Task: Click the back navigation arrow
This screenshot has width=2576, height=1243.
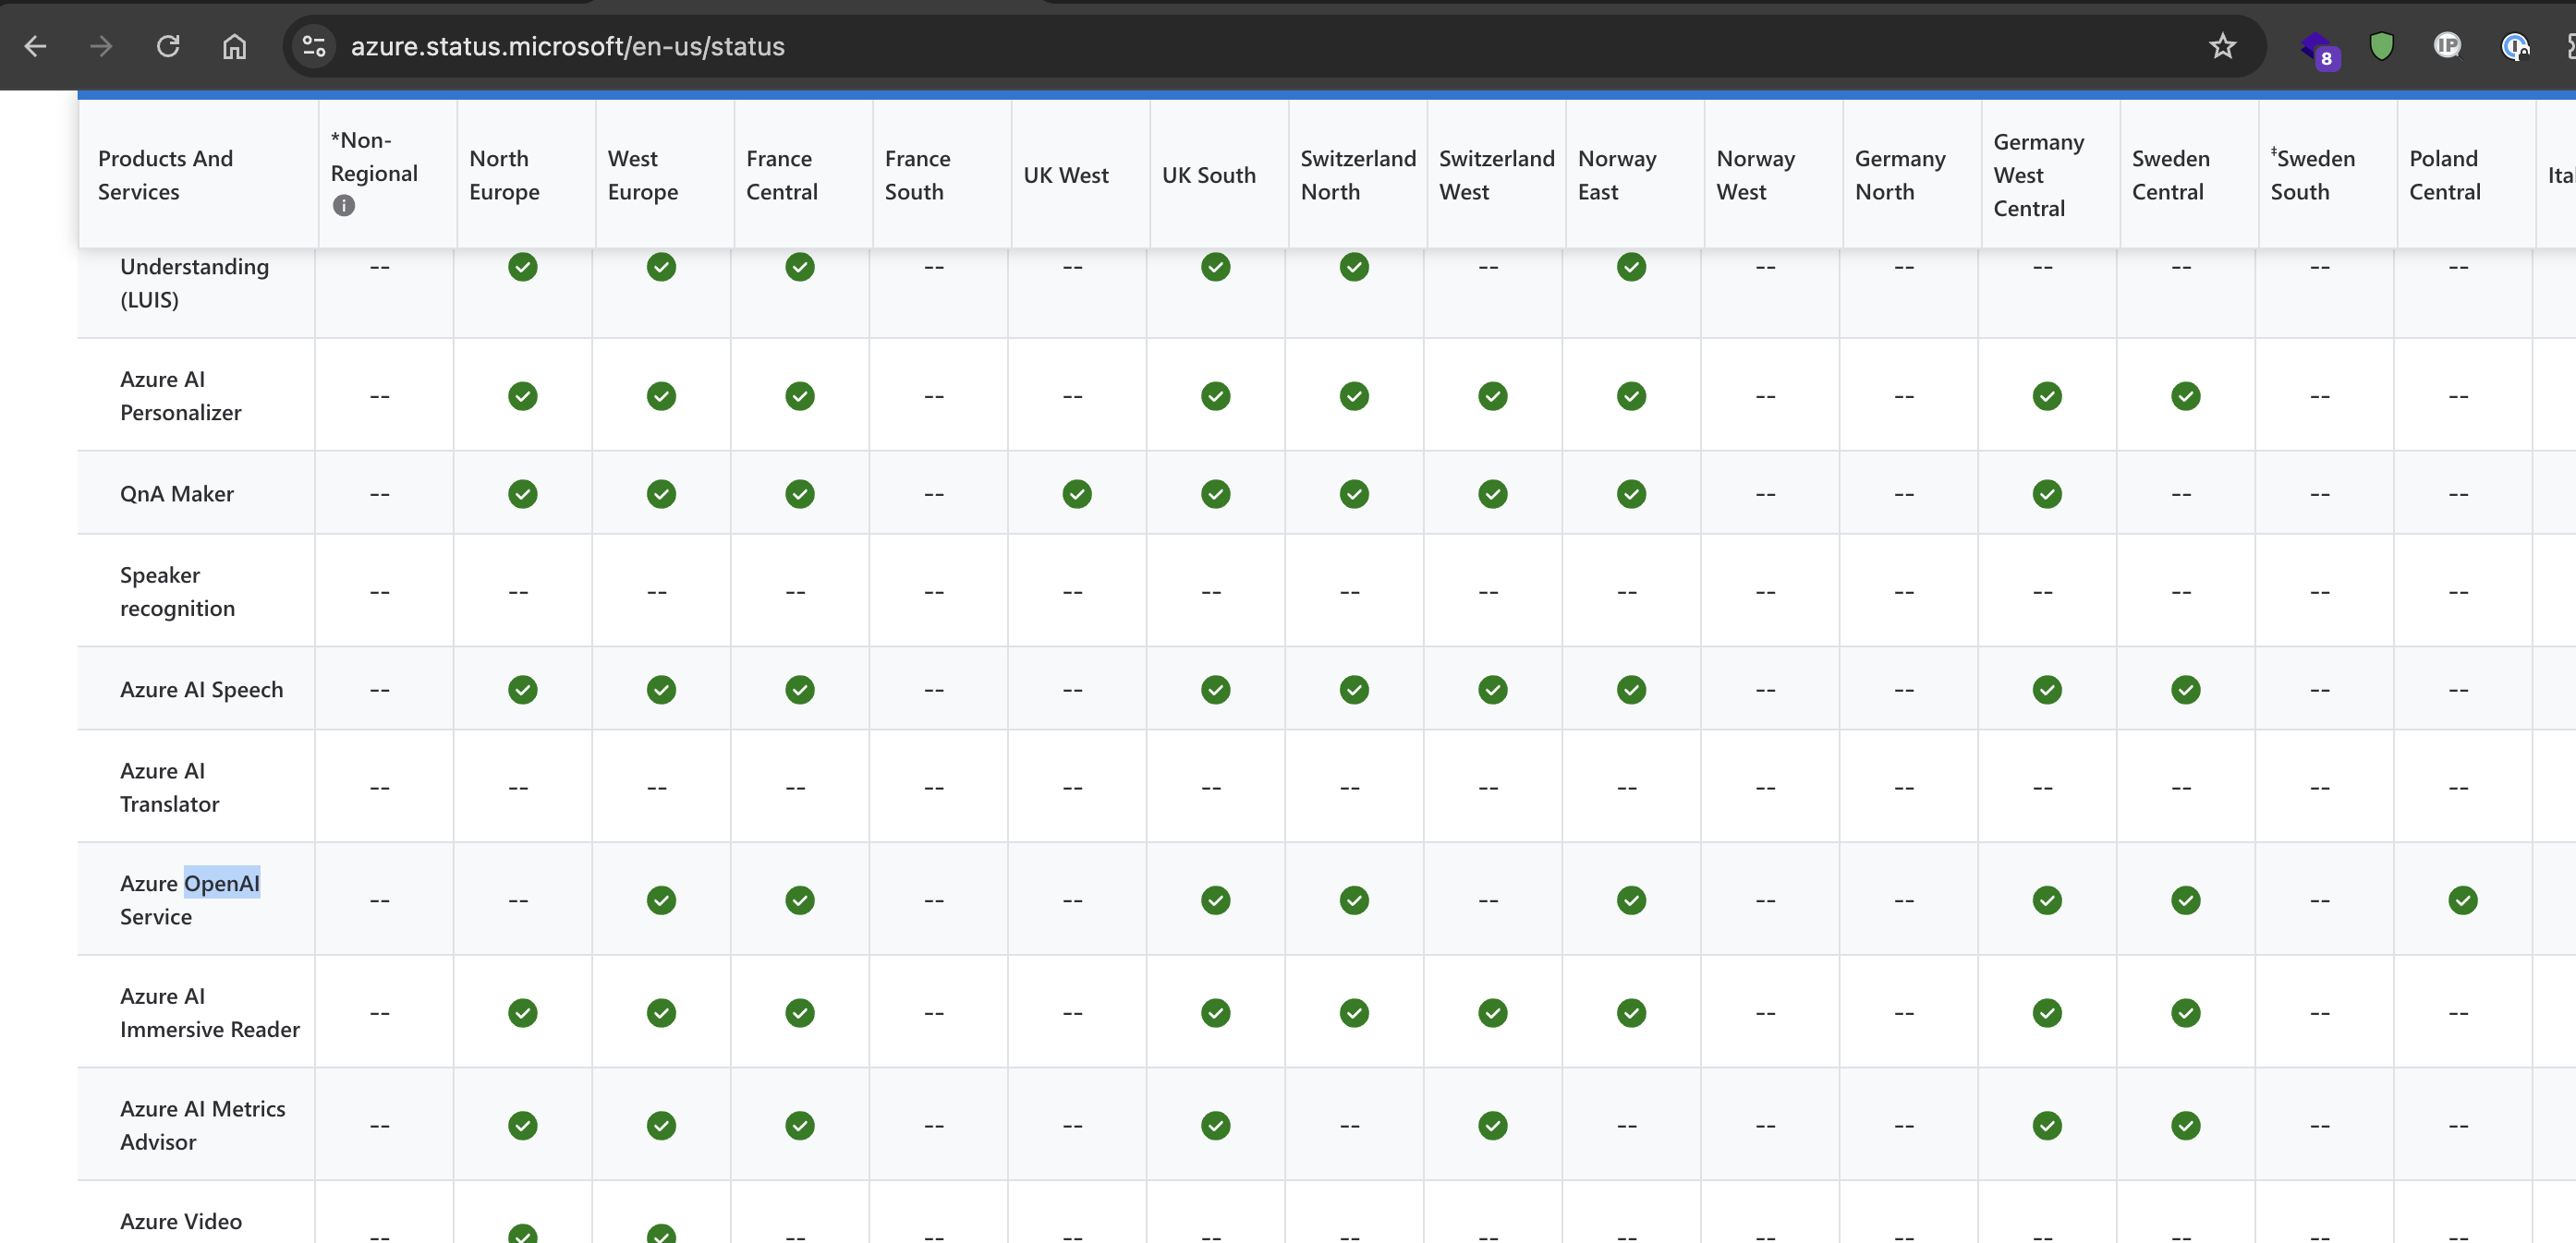Action: [36, 46]
